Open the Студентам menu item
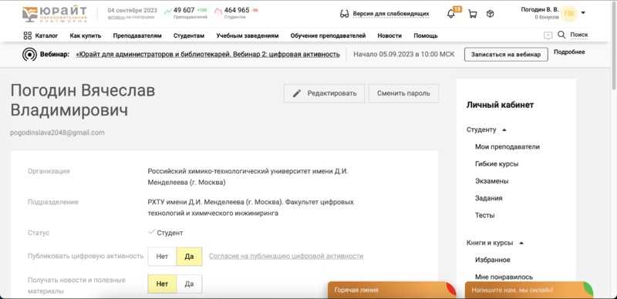The height and width of the screenshot is (299, 617). click(189, 35)
